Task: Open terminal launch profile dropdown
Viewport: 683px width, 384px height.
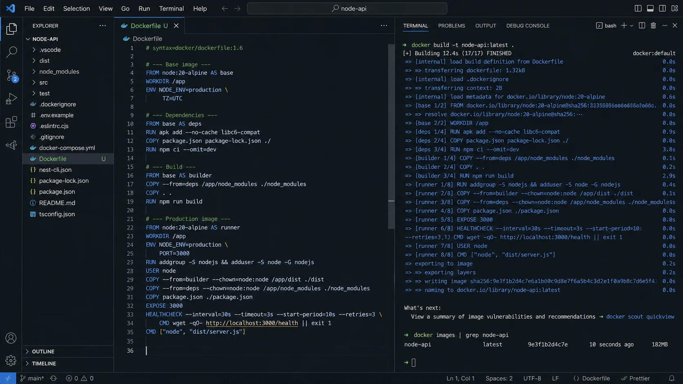Action: (632, 25)
